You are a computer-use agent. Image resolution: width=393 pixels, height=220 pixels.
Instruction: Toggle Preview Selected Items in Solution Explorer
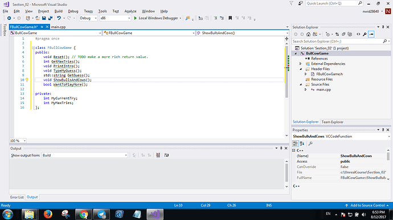click(371, 34)
